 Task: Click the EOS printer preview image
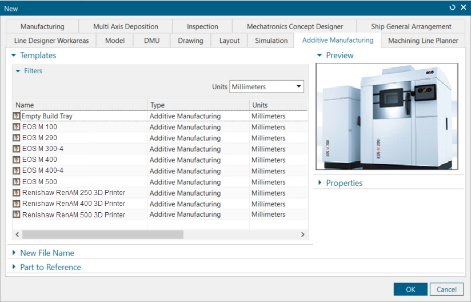387,116
